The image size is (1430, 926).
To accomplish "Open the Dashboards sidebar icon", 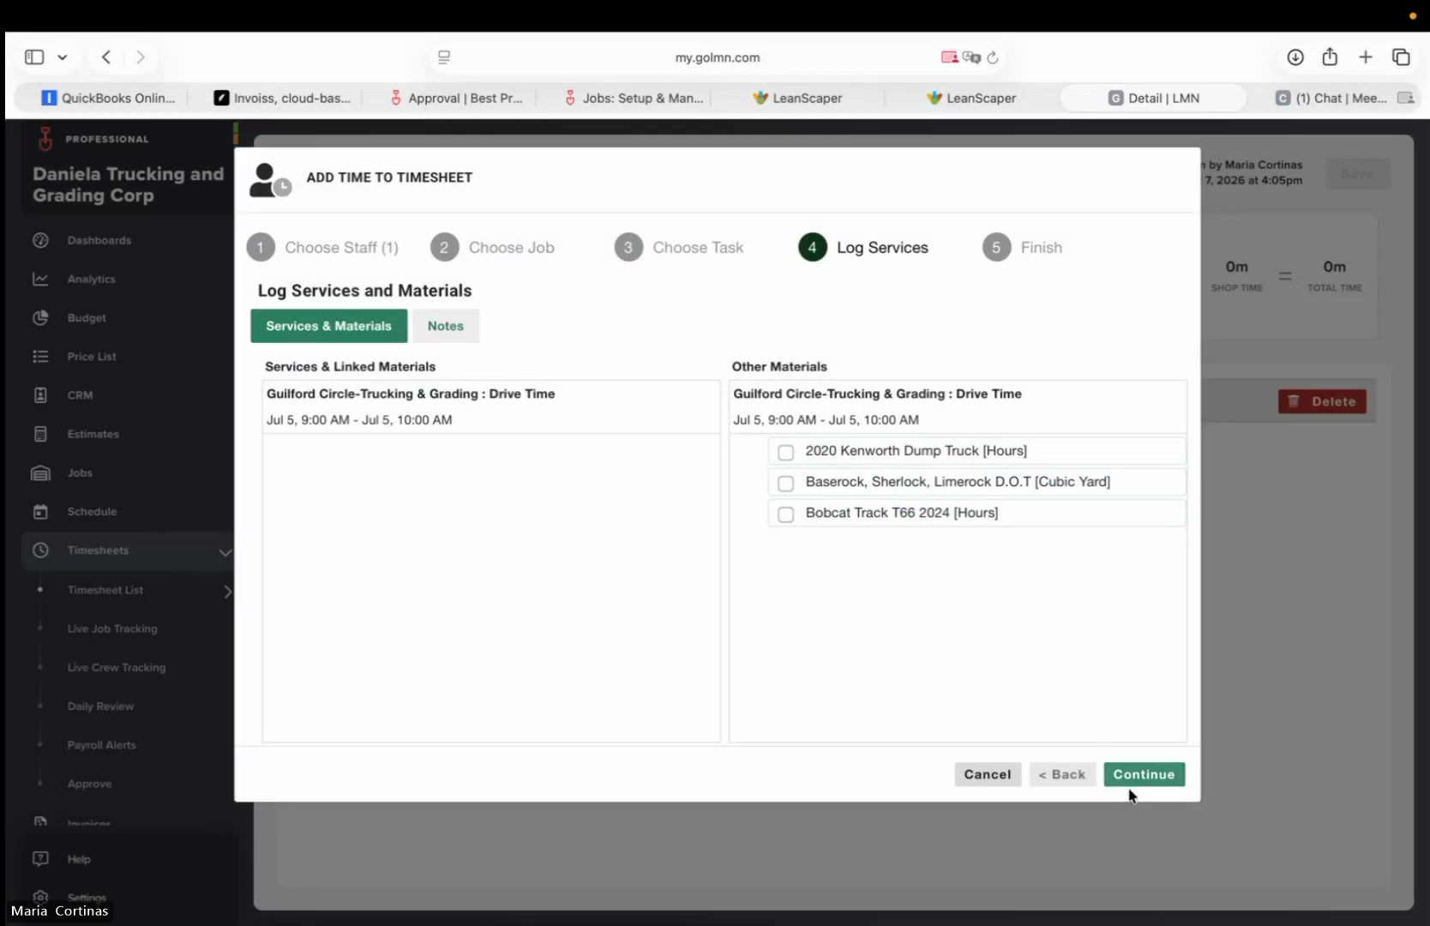I will pyautogui.click(x=40, y=240).
